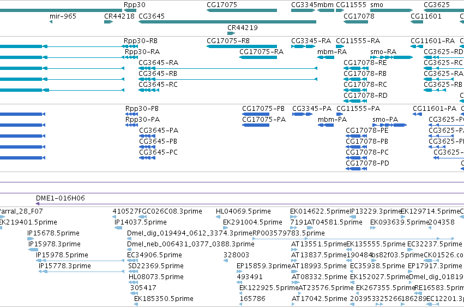Click the CG11601 gene label
Image resolution: width=464 pixels, height=307 pixels.
pyautogui.click(x=426, y=16)
